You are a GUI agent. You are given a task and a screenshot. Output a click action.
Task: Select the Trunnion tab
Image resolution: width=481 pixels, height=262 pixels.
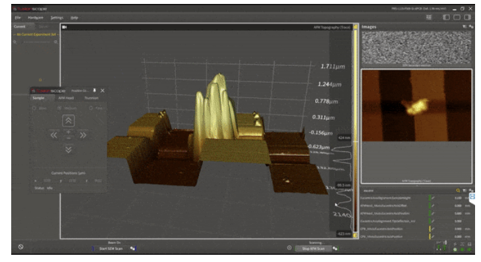[x=92, y=98]
